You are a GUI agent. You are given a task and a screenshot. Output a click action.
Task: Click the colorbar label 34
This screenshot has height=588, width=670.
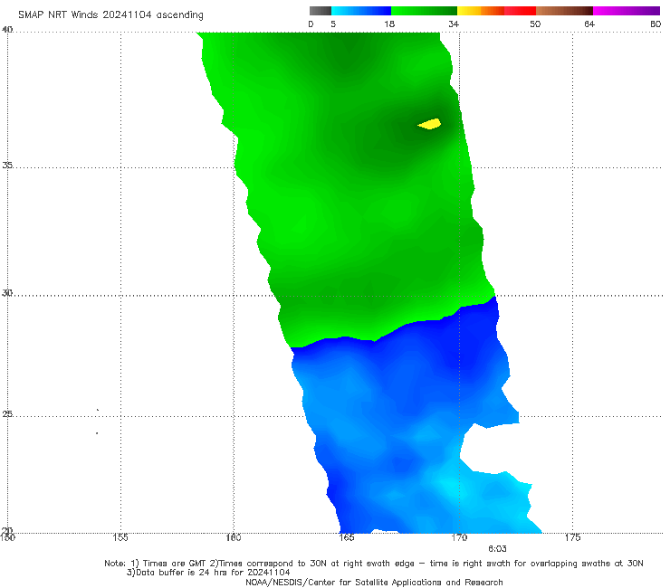click(454, 24)
